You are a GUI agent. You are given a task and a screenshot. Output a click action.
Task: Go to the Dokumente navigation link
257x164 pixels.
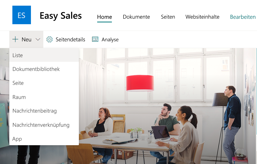[x=136, y=17]
